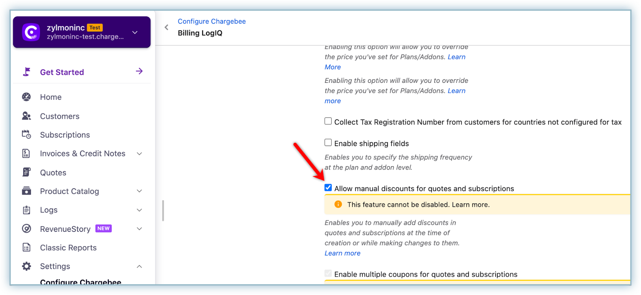Click the Chargebee logo icon
Image resolution: width=641 pixels, height=295 pixels.
pos(31,32)
